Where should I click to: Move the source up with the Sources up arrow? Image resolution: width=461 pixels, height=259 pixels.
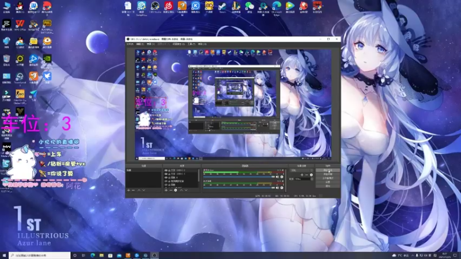tap(181, 191)
